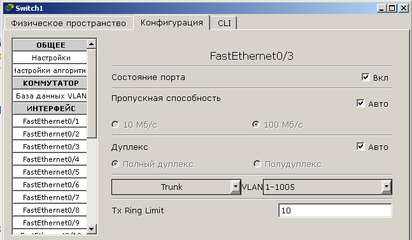Open the Trunk mode dropdown
This screenshot has height=240, width=412.
point(176,187)
